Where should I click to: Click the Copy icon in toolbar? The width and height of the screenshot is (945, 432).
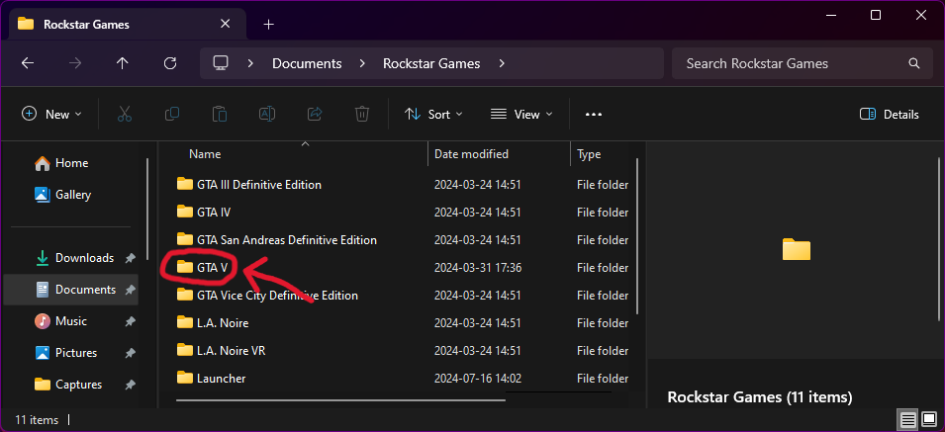172,114
